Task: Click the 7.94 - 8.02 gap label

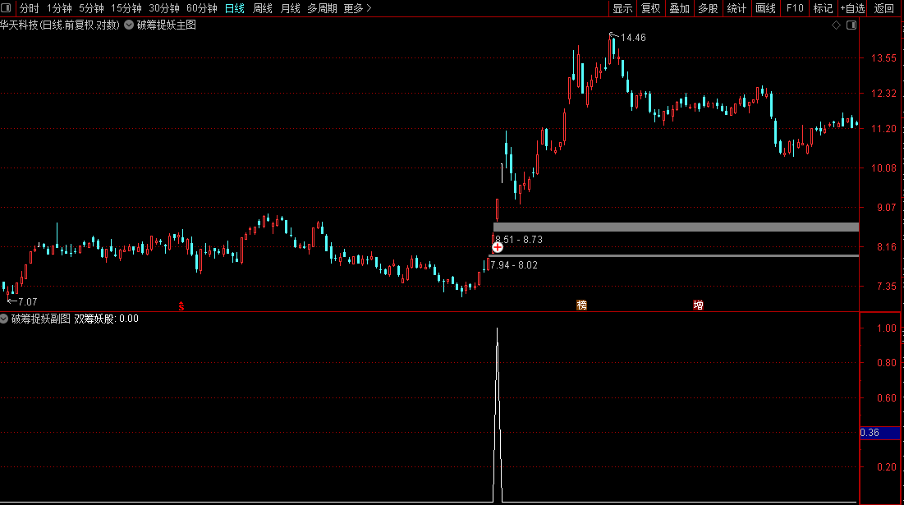Action: click(x=514, y=264)
